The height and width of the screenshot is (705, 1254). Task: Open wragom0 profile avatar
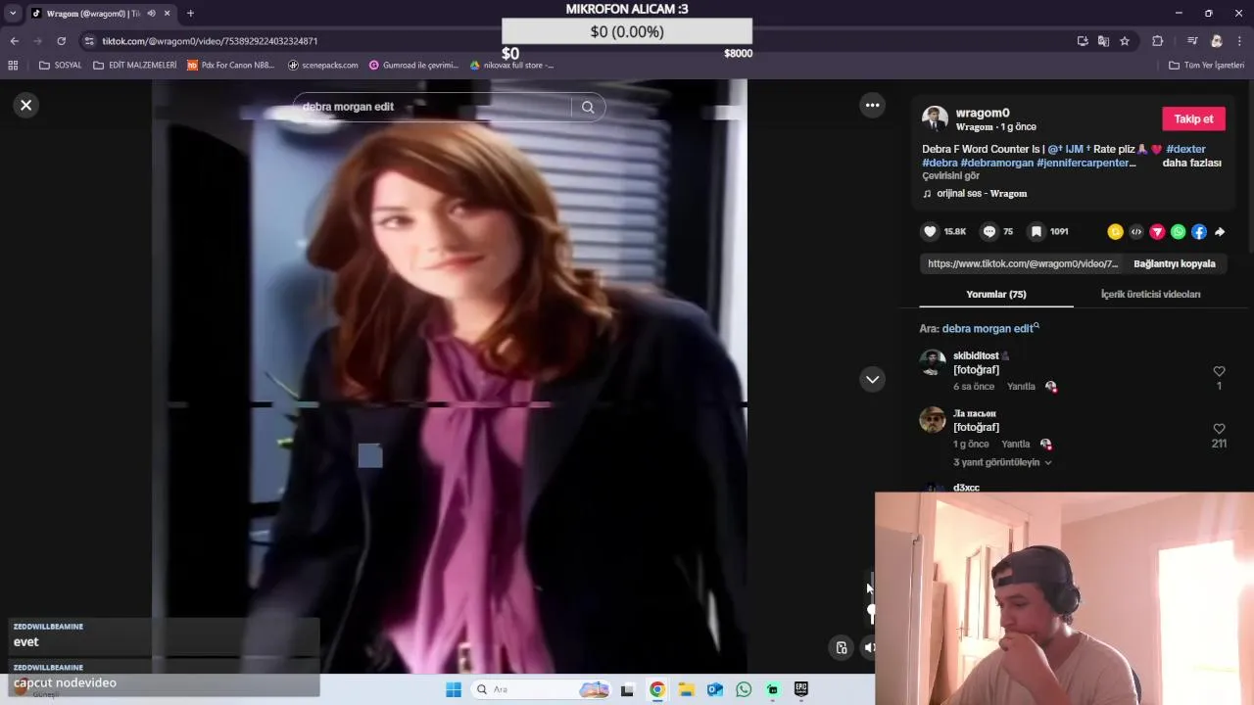tap(935, 119)
